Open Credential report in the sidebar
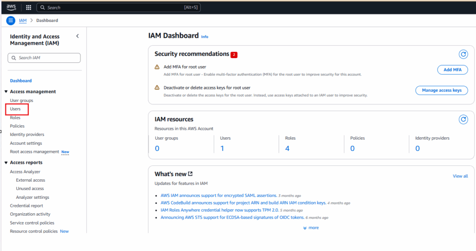The image size is (476, 251). 26,206
